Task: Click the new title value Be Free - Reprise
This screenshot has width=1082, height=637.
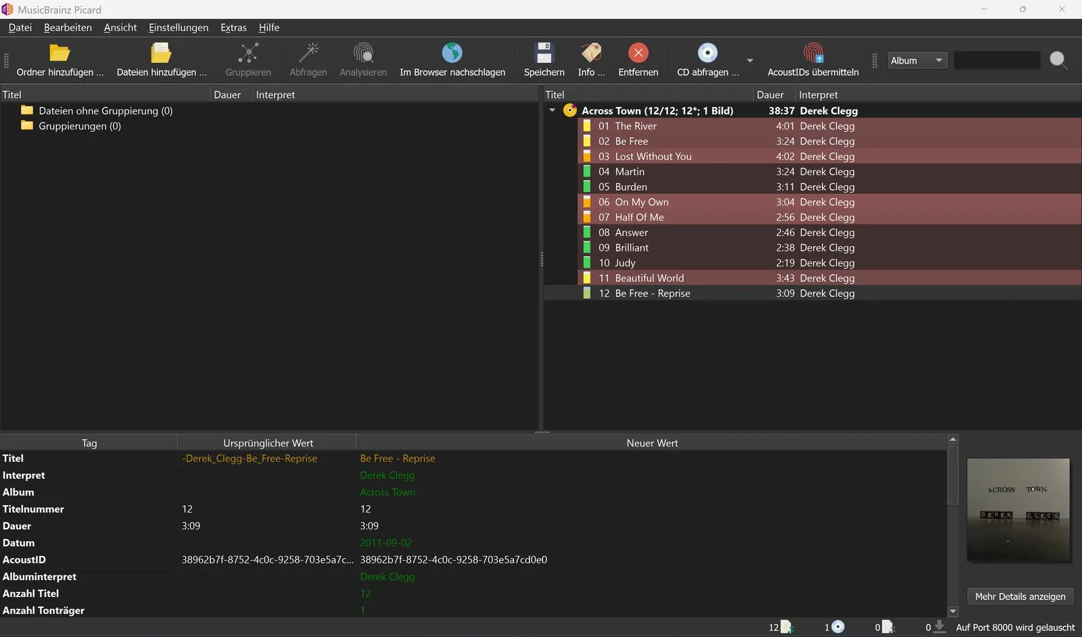Action: point(398,458)
